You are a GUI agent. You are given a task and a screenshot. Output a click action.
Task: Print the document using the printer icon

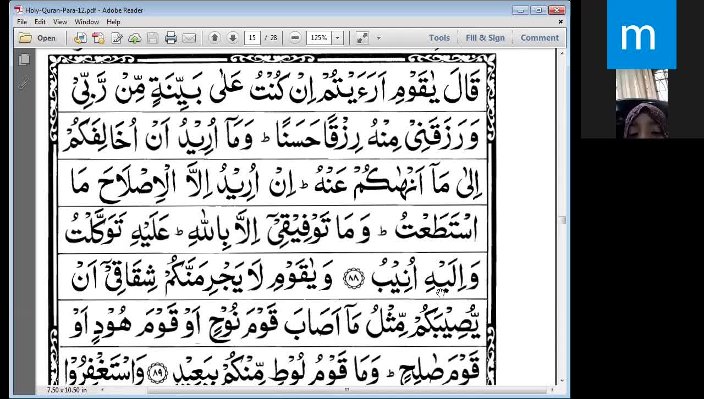tap(171, 38)
